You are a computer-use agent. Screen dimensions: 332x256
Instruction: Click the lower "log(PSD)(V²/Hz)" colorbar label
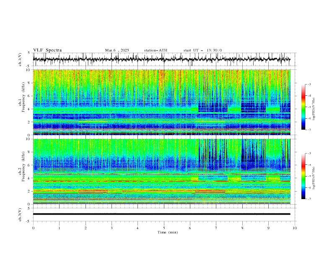[x=314, y=178]
